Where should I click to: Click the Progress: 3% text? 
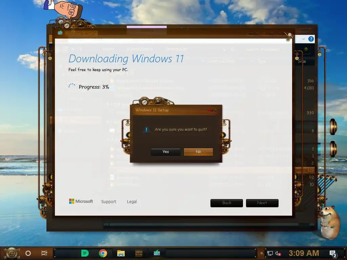(94, 87)
